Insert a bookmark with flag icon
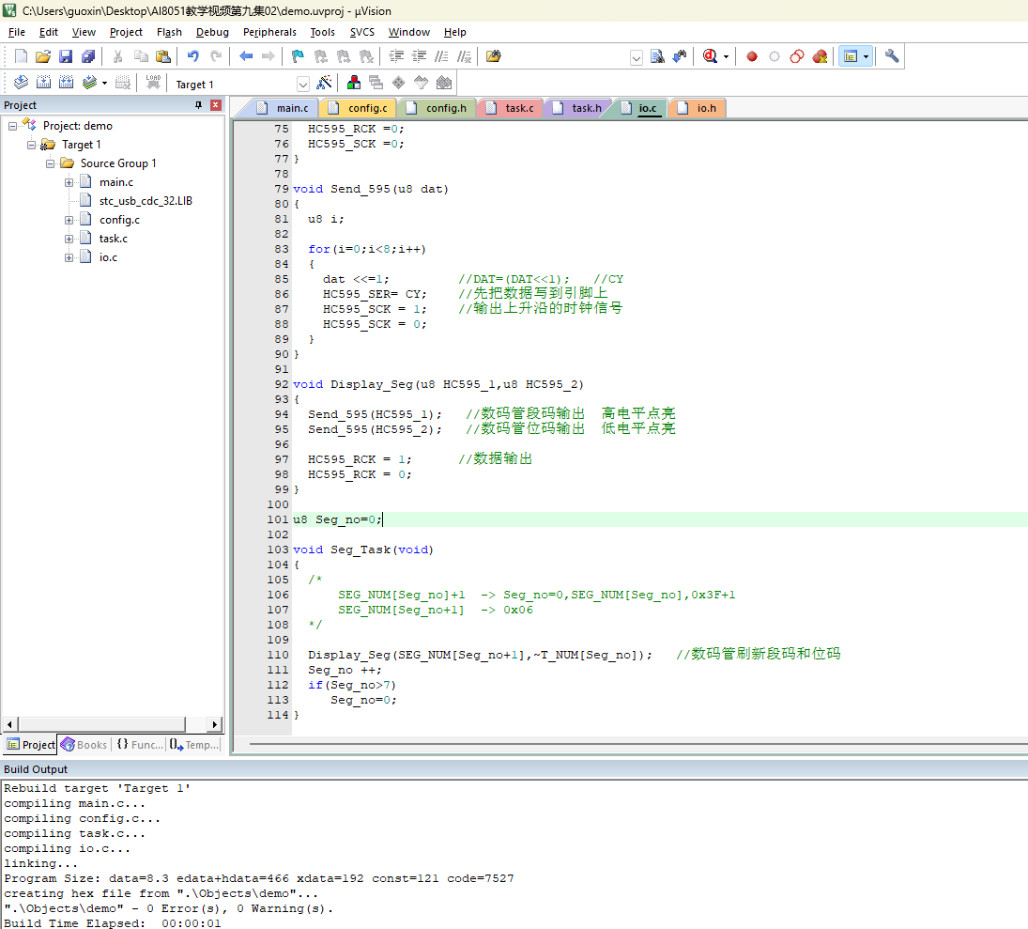 (x=298, y=56)
